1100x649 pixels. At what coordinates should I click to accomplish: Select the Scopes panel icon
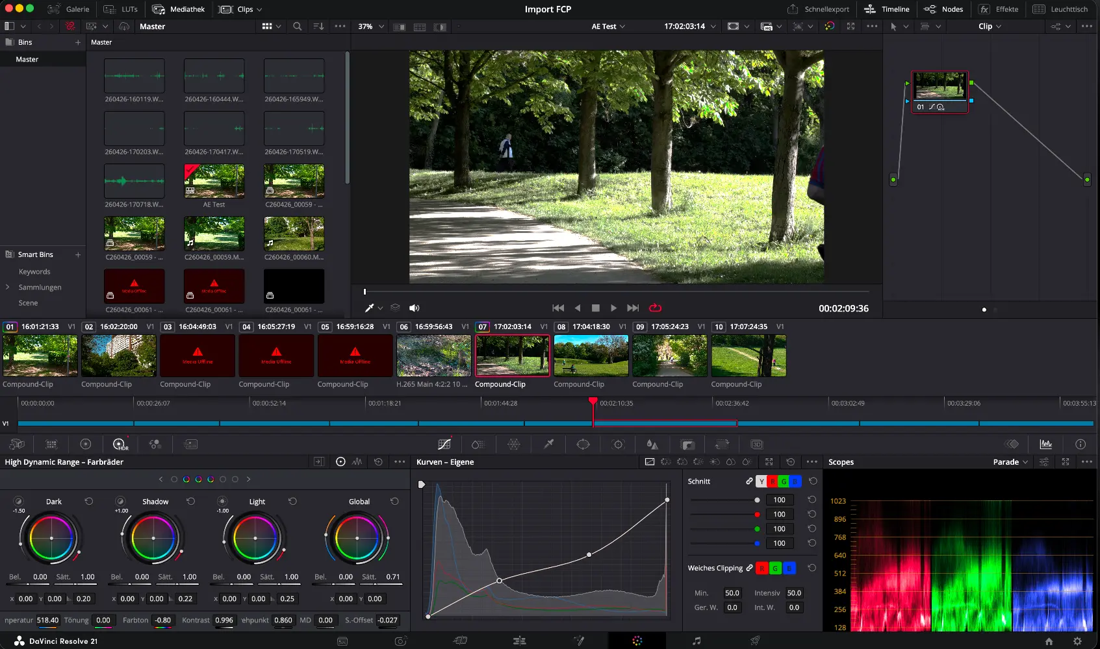1046,445
